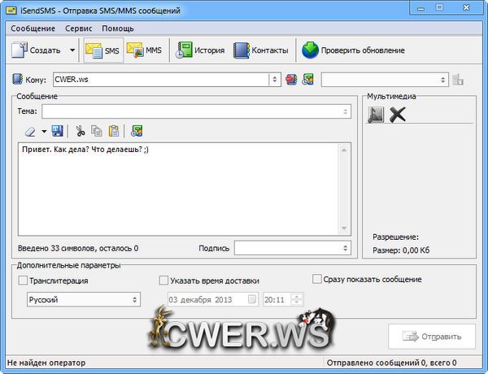Expand the Кому recipient combo box
This screenshot has width=488, height=374.
[x=276, y=80]
